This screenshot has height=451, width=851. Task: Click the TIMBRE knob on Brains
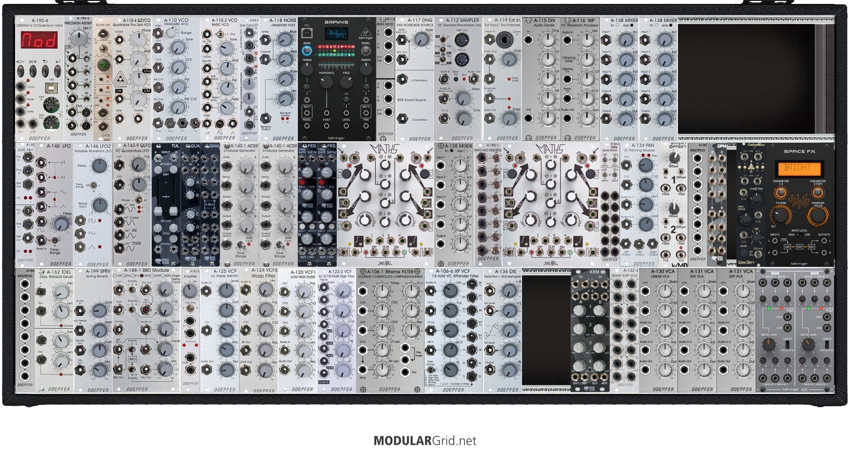[307, 69]
